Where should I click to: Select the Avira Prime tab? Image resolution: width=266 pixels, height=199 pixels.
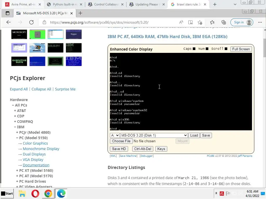(x=23, y=4)
